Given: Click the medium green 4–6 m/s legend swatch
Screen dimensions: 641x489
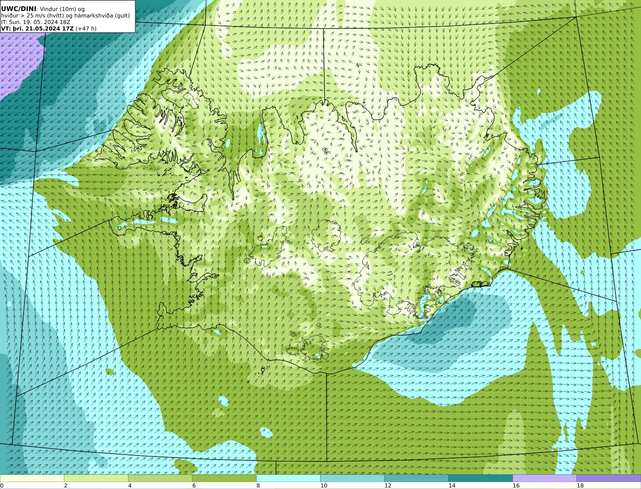Looking at the screenshot, I should pyautogui.click(x=160, y=478).
